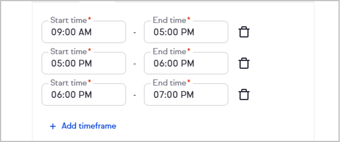The width and height of the screenshot is (340, 142).
Task: Trash the 06:00 PM to 07:00 PM timeframe
Action: 244,94
